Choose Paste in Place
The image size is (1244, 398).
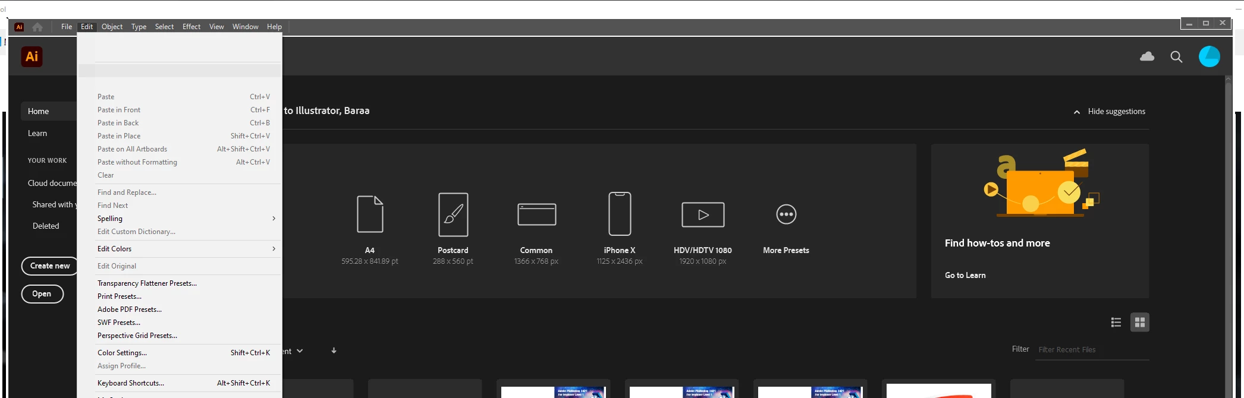coord(180,136)
